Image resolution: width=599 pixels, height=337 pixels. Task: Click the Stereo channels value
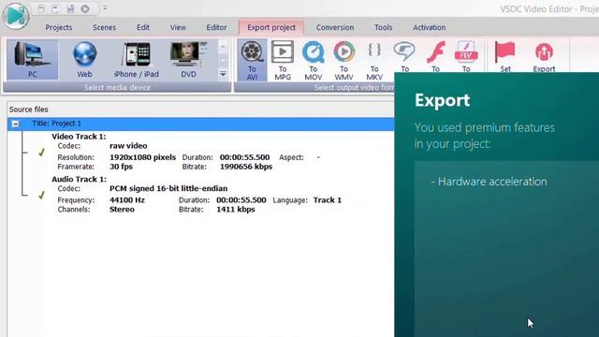[x=122, y=210]
